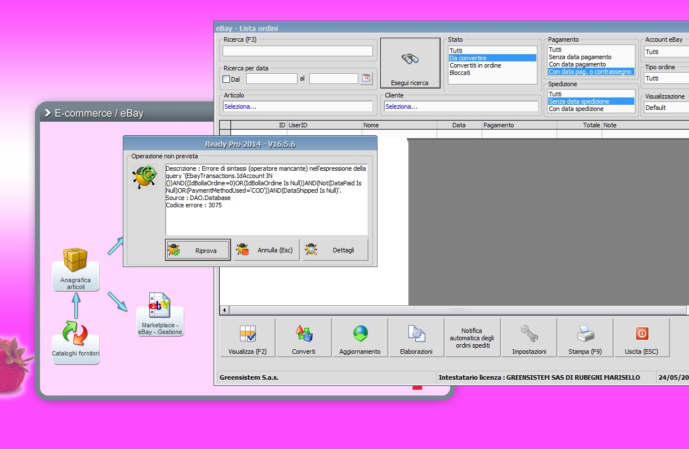Image resolution: width=689 pixels, height=449 pixels.
Task: Select Tutti in Spedizione list
Action: coord(591,94)
